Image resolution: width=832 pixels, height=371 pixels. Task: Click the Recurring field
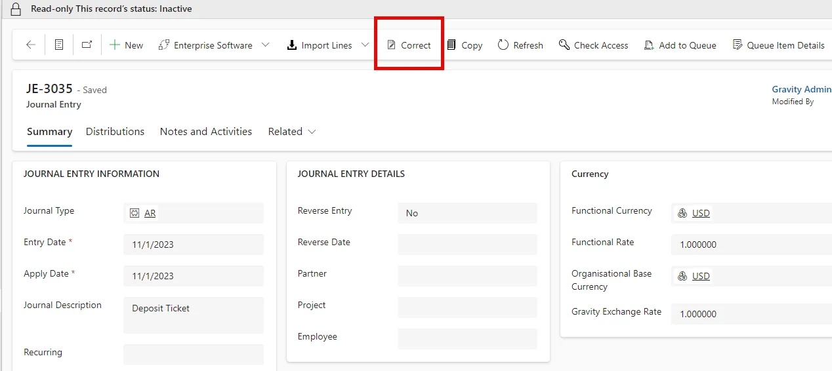(x=194, y=355)
